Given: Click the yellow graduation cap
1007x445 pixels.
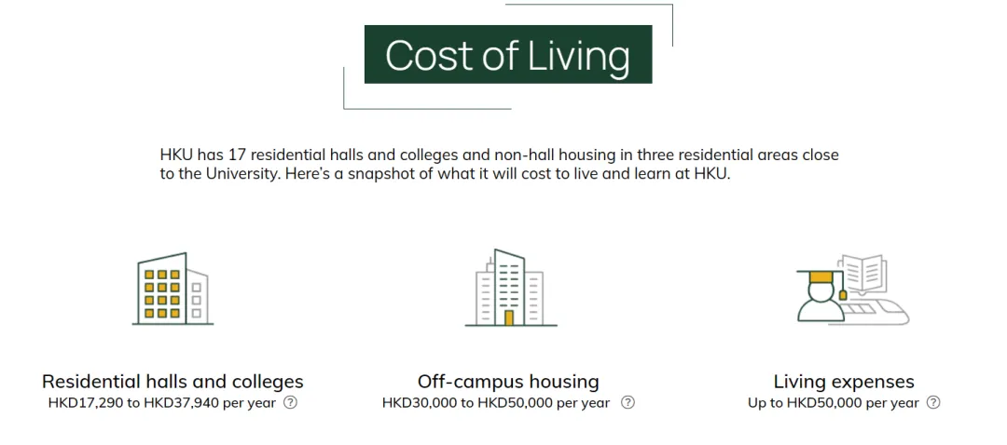Looking at the screenshot, I should (x=821, y=279).
